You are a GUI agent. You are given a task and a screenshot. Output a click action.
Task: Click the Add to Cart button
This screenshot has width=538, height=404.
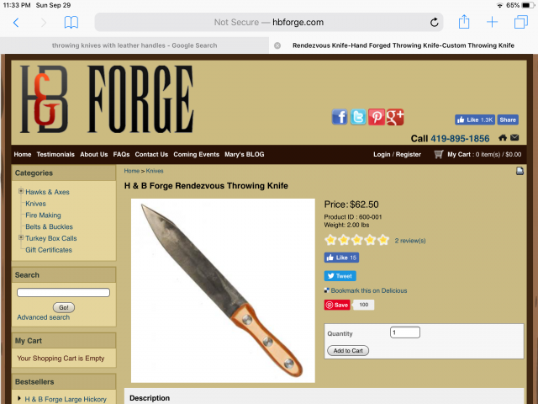click(348, 350)
